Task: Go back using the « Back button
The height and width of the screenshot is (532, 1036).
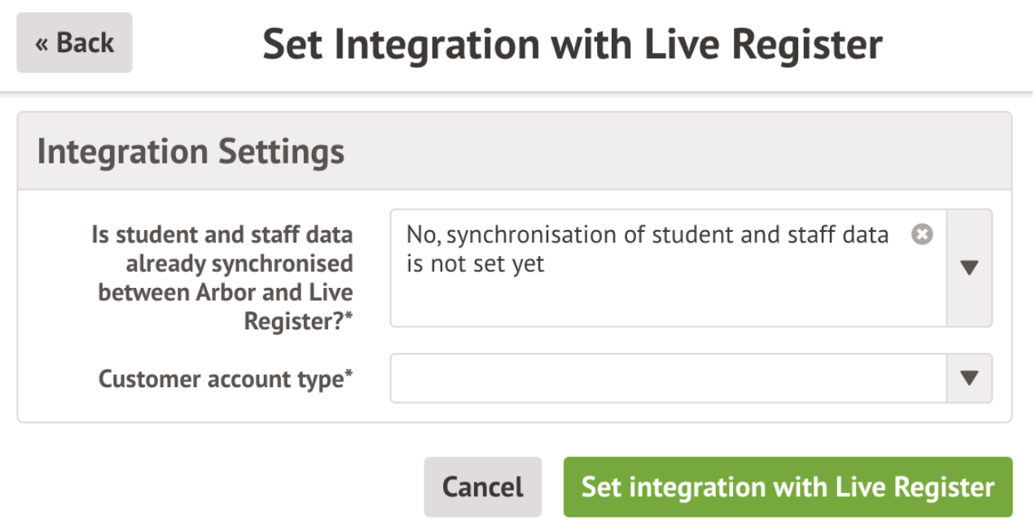Action: click(74, 43)
